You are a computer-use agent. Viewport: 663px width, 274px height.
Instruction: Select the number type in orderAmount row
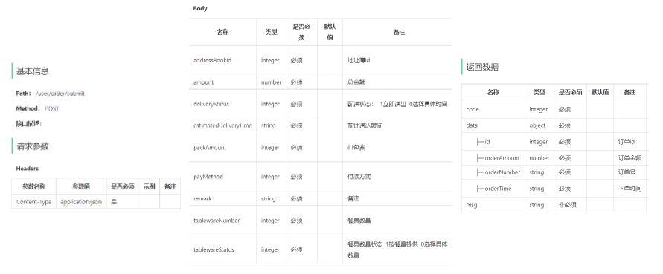[539, 158]
